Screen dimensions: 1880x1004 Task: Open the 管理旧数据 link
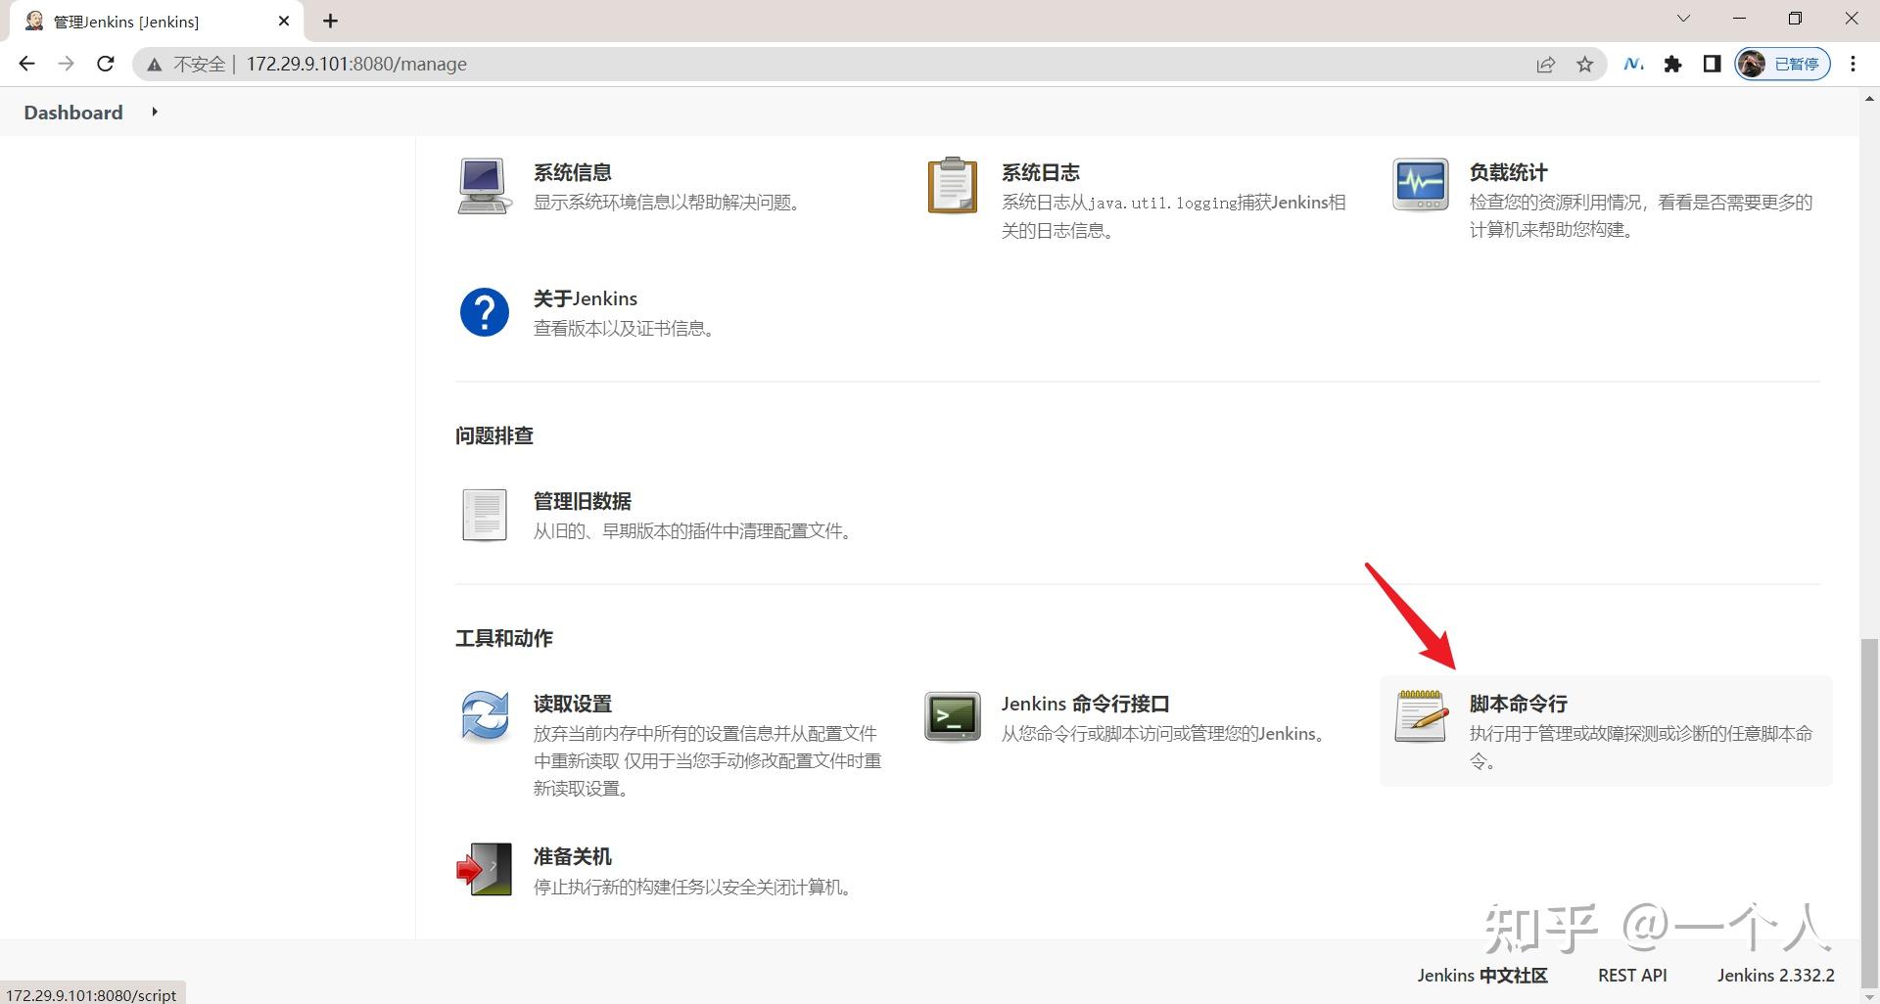[583, 501]
